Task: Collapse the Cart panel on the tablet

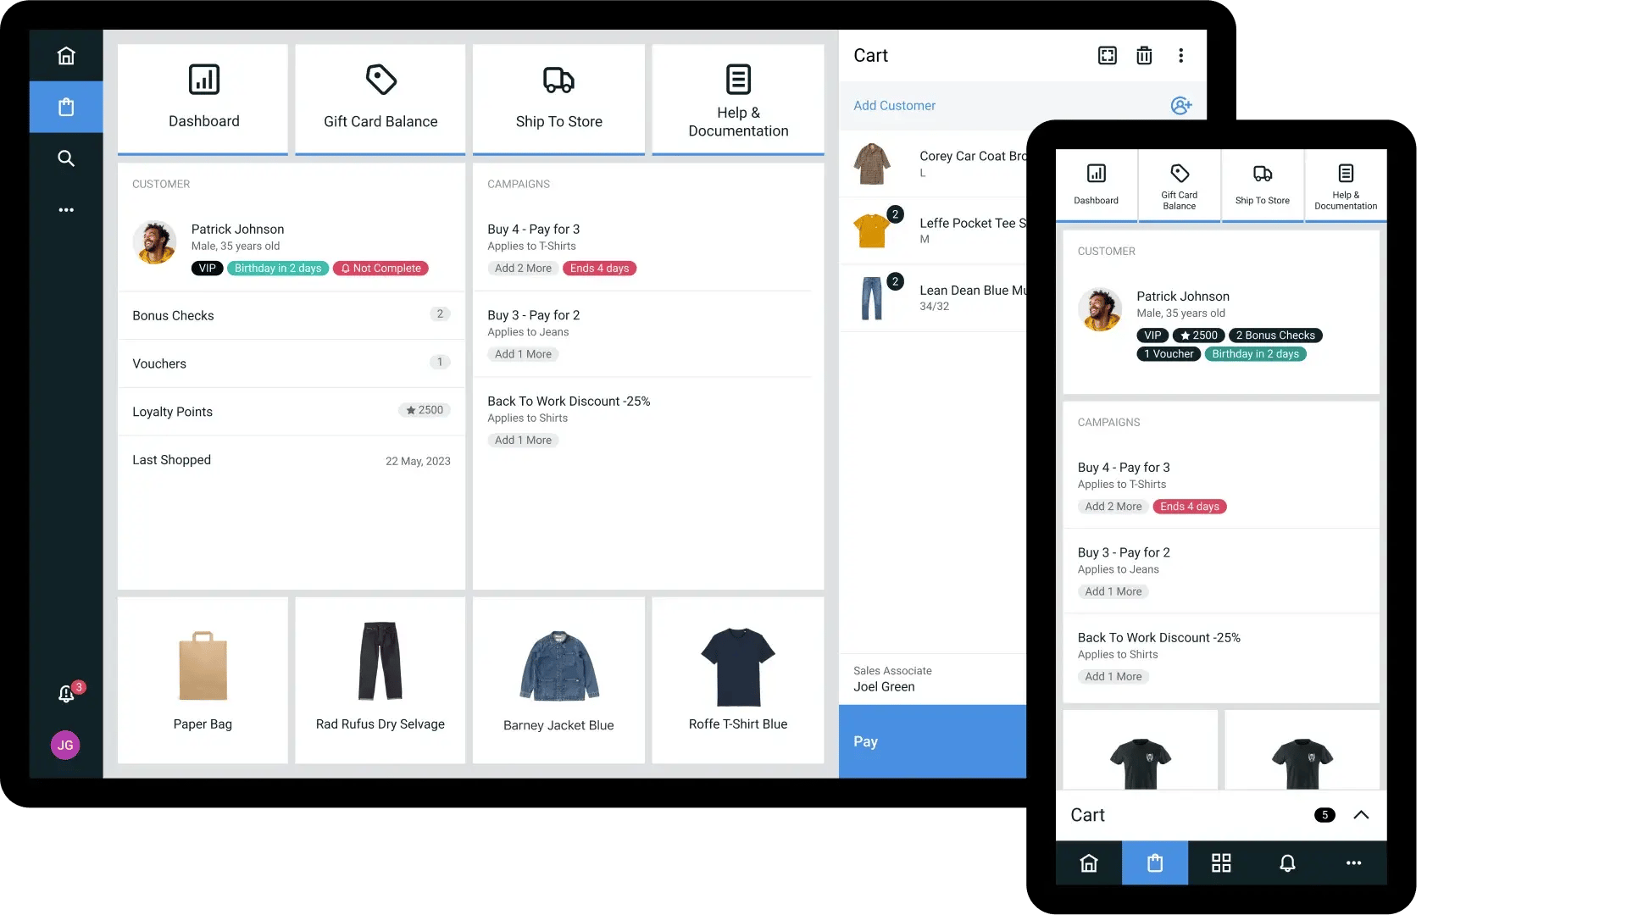Action: click(x=1361, y=814)
